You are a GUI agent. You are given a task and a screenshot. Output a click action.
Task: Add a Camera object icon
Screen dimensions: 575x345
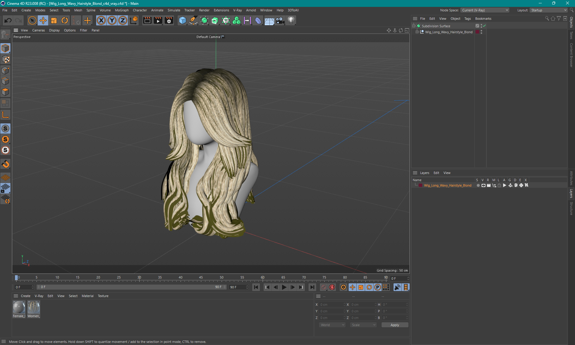click(x=280, y=20)
